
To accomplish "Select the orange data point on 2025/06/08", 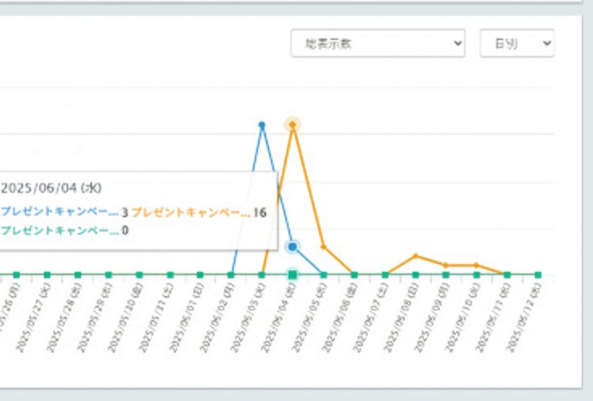I will point(416,256).
